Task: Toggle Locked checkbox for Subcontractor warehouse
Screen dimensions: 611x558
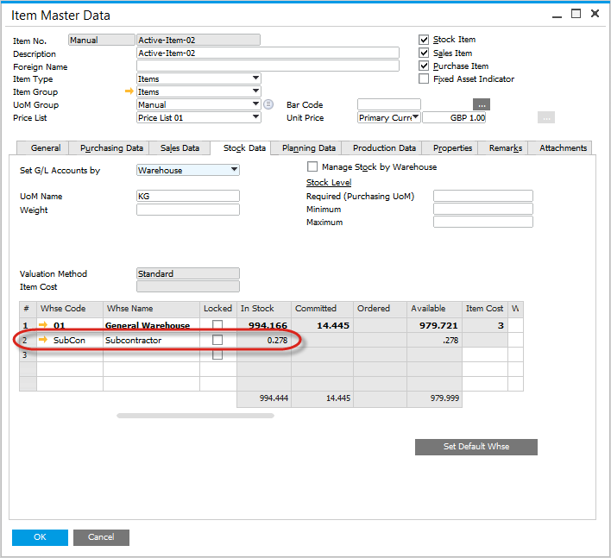Action: [x=217, y=341]
